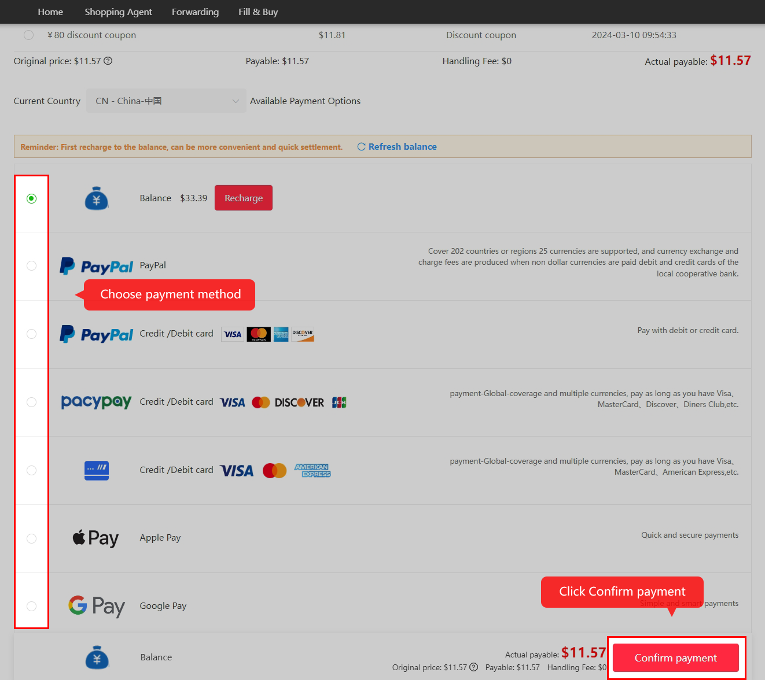This screenshot has height=680, width=765.
Task: Select the ¥80 discount coupon radio
Action: point(28,35)
